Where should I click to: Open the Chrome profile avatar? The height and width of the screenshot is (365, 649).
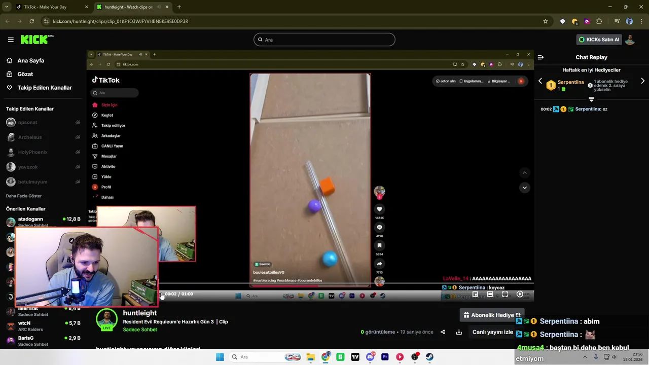click(x=629, y=21)
